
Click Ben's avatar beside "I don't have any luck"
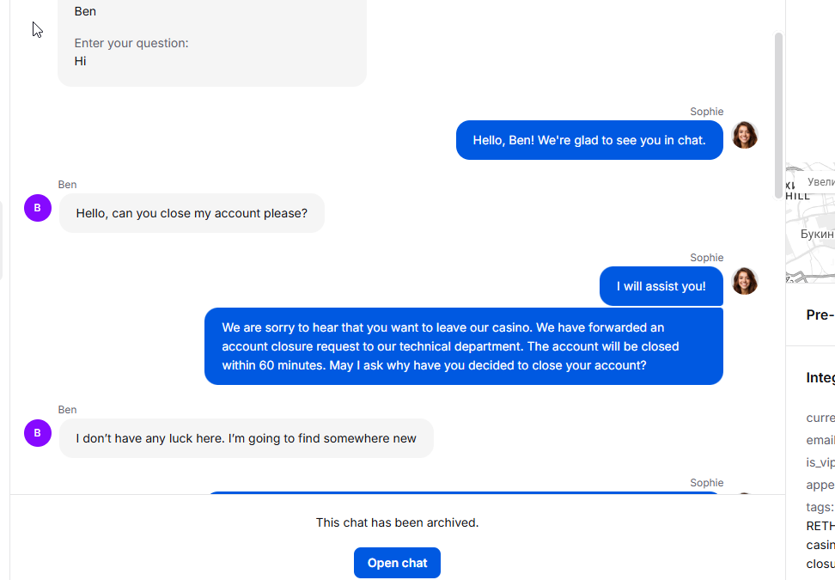(37, 433)
